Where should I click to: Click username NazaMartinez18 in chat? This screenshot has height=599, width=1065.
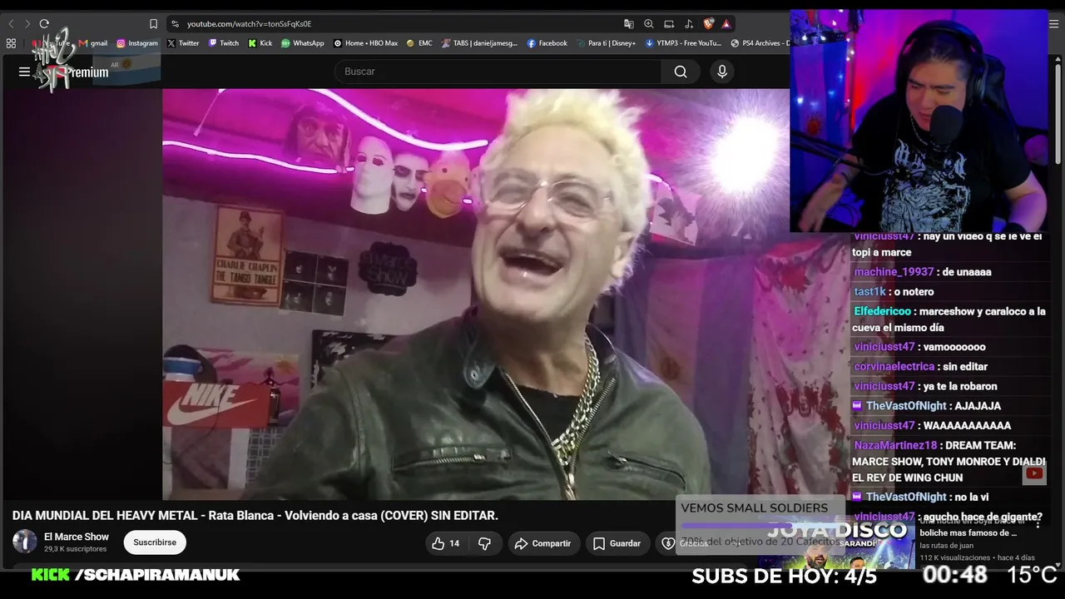[x=895, y=445]
